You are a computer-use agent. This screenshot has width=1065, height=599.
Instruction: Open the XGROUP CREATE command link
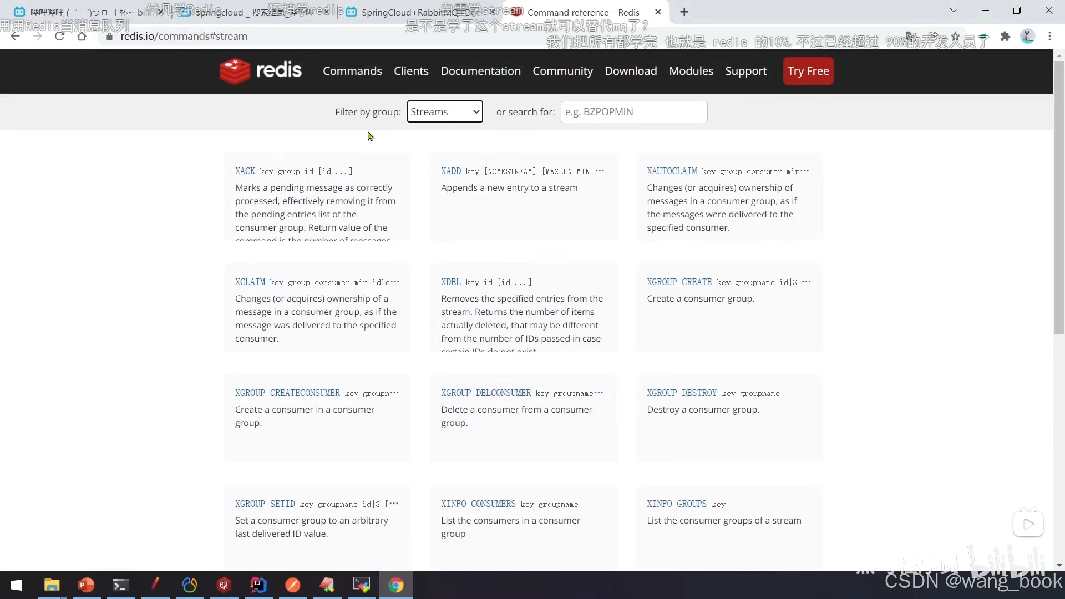(x=679, y=282)
